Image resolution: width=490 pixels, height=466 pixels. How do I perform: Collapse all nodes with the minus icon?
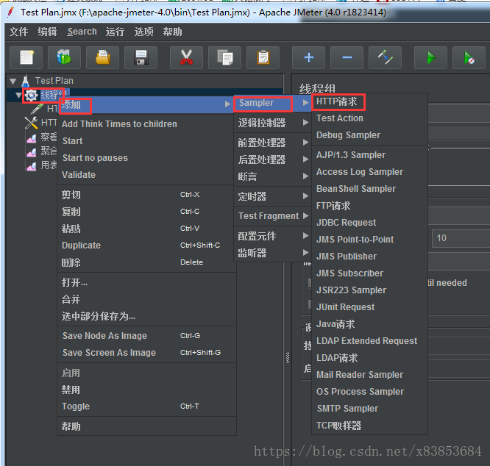pos(347,57)
